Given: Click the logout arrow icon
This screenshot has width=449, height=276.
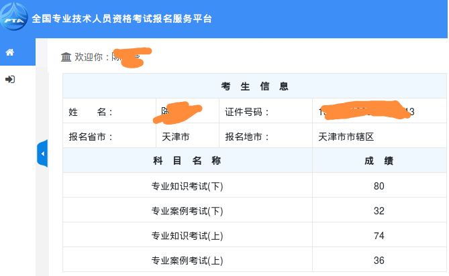Looking at the screenshot, I should click(x=10, y=79).
